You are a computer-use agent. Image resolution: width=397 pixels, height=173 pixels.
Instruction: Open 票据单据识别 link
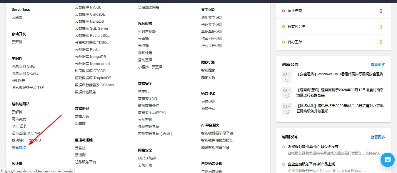tap(212, 32)
